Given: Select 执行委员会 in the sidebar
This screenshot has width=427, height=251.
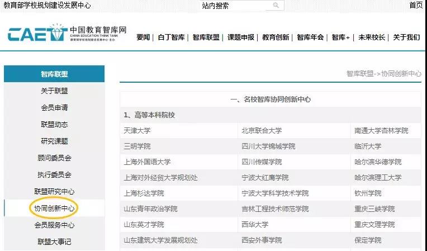Looking at the screenshot, I should point(54,174).
